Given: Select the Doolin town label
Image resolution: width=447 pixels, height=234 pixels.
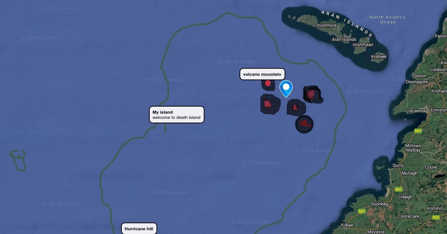Looking at the screenshot, I should 420,76.
